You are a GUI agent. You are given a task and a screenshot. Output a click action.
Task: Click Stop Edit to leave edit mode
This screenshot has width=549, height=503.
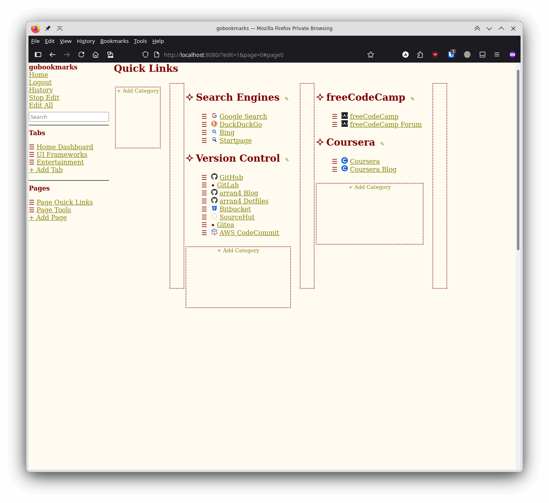44,97
